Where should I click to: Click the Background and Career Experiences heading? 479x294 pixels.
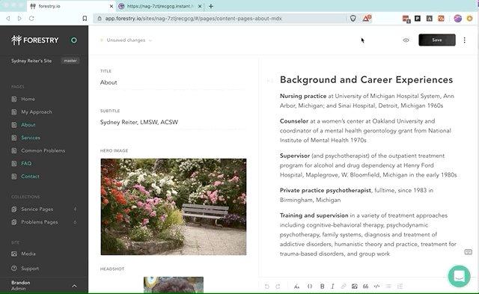366,80
